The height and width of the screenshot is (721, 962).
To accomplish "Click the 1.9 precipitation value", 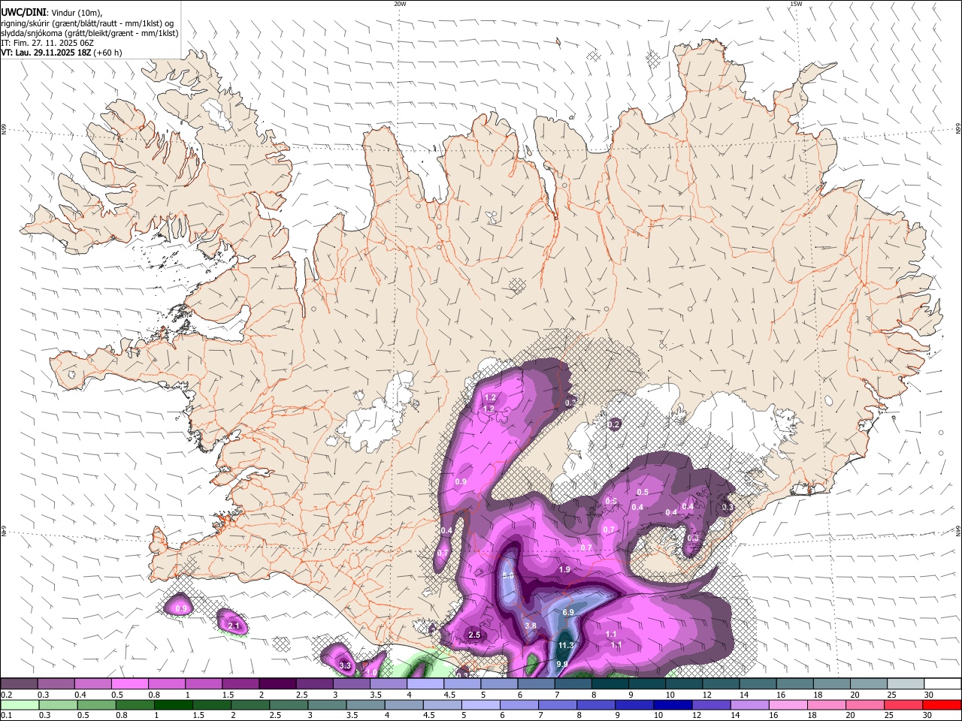I will [x=564, y=569].
